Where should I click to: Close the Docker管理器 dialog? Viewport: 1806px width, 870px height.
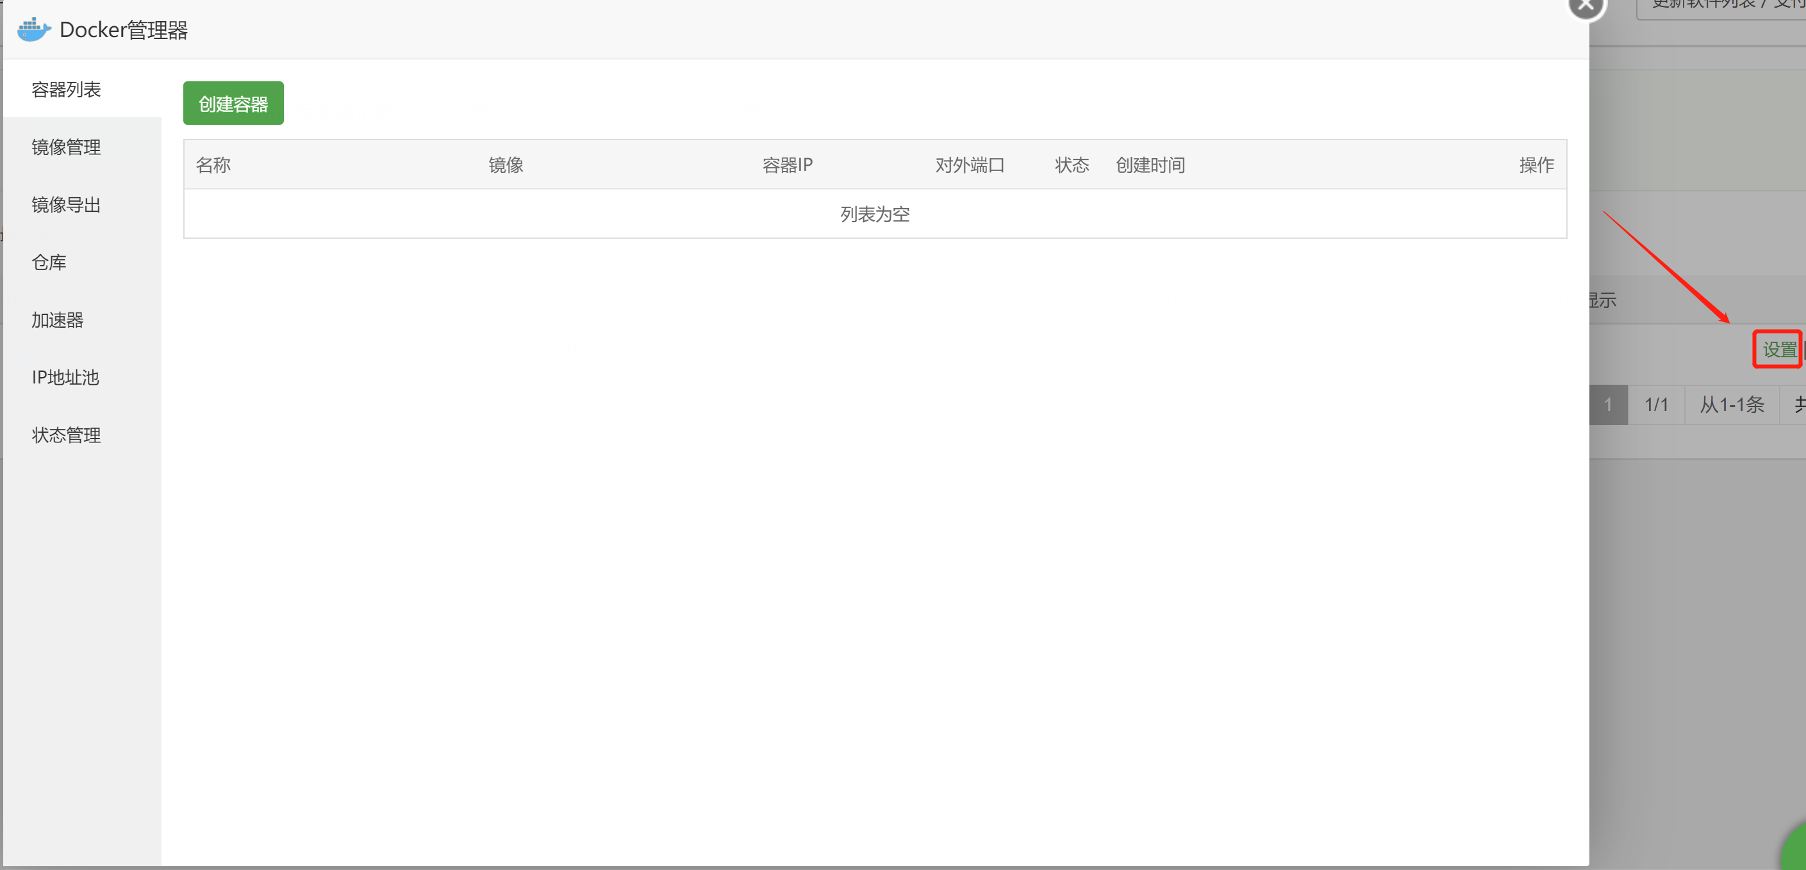click(1585, 6)
